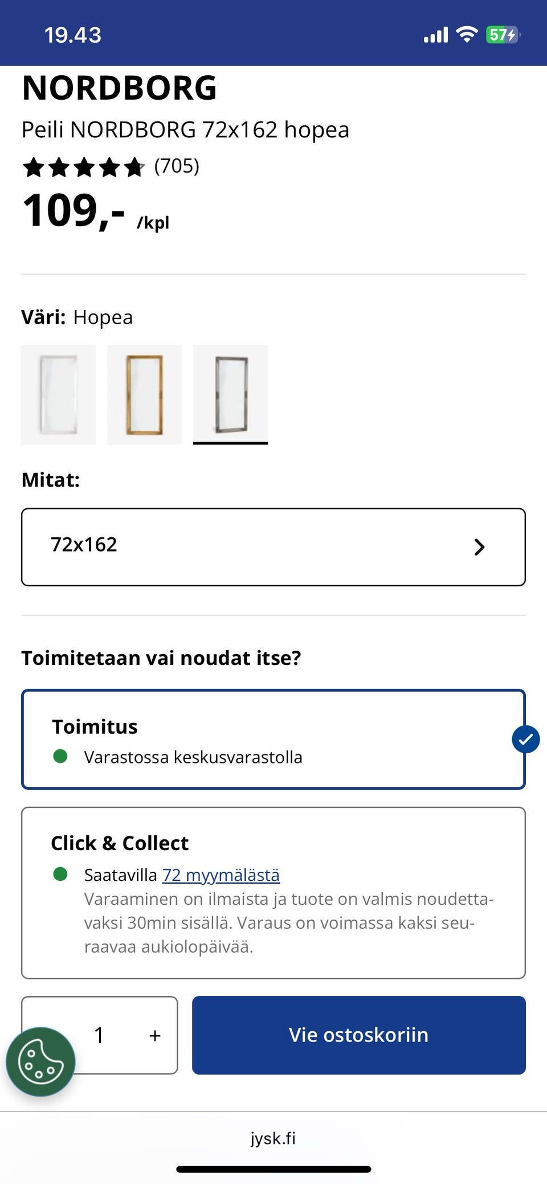Tap the green stock dot under Toimitus
Image resolution: width=547 pixels, height=1184 pixels.
point(60,756)
